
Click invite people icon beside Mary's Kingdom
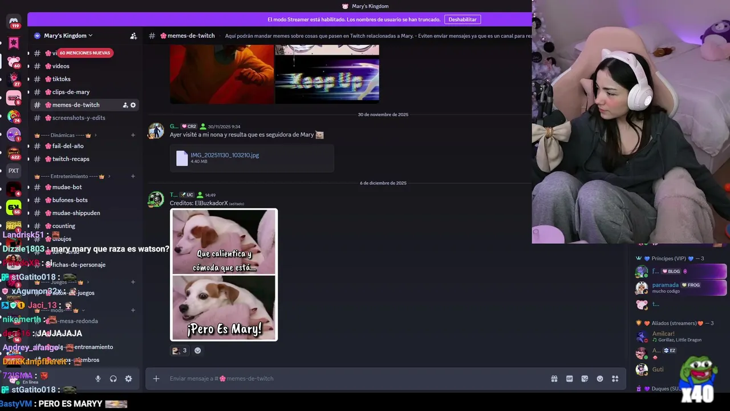(133, 35)
